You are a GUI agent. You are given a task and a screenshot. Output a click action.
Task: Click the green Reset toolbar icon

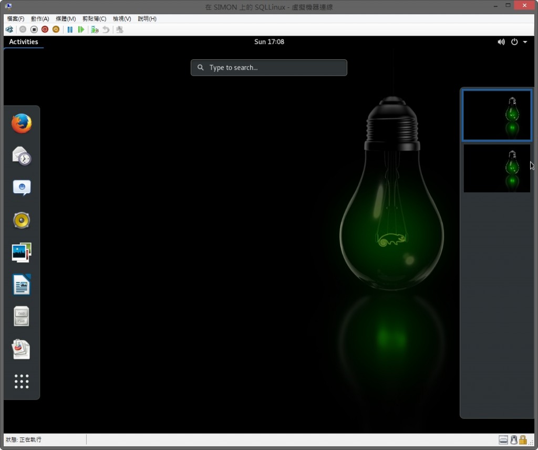(81, 29)
